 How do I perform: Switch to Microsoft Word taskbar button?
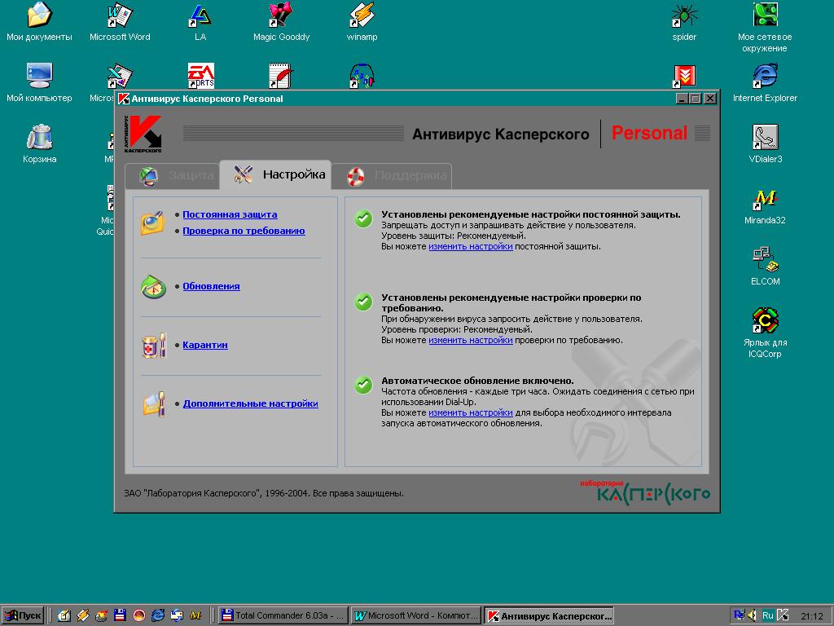415,615
